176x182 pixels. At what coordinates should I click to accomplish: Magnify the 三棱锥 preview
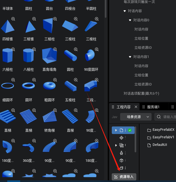click(34, 19)
